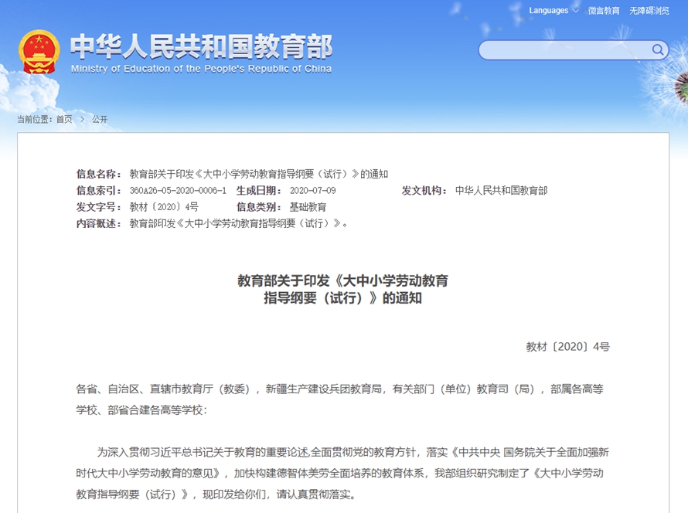Screen dimensions: 688x513
Task: Open the Languages menu
Action: pyautogui.click(x=549, y=11)
